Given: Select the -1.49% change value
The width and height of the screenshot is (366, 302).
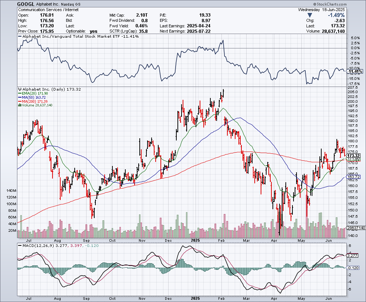Looking at the screenshot, I should click(x=336, y=15).
